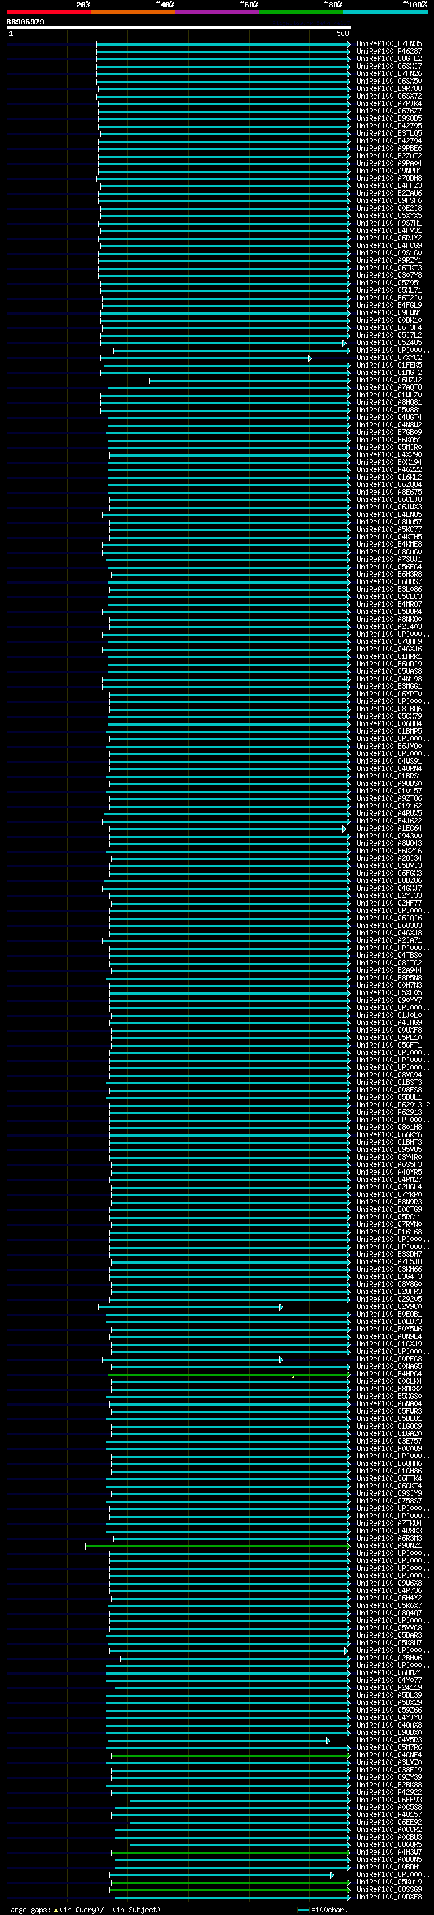Click label UniRef100_P42794
This screenshot has height=1915, width=434.
coord(389,141)
